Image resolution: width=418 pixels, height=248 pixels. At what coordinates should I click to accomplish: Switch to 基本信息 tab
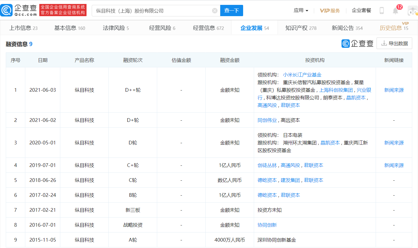click(69, 28)
